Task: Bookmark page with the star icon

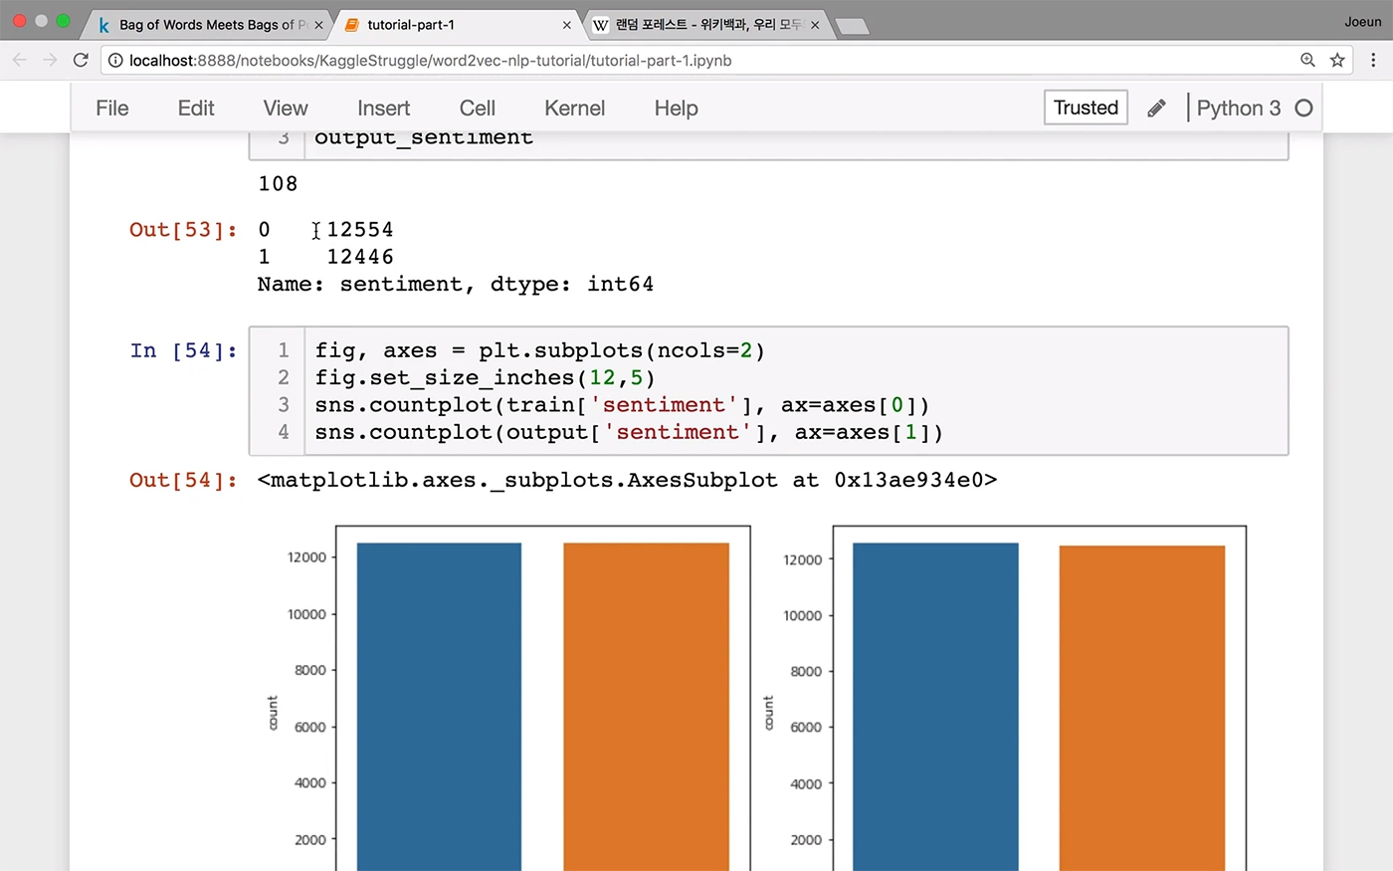Action: 1337,61
